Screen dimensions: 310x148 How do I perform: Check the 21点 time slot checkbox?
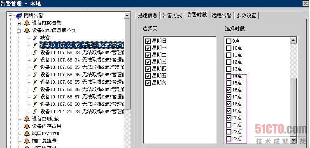(x=229, y=125)
